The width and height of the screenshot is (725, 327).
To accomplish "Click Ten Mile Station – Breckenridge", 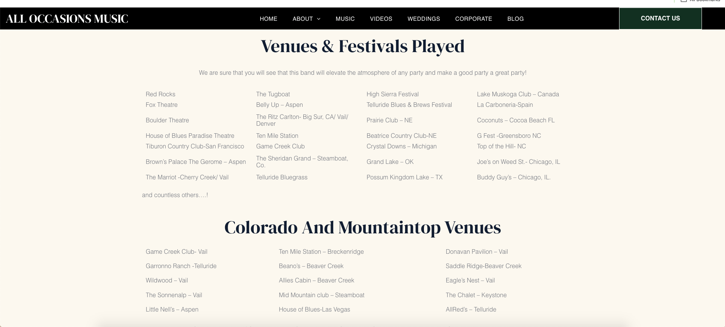I will coord(321,251).
